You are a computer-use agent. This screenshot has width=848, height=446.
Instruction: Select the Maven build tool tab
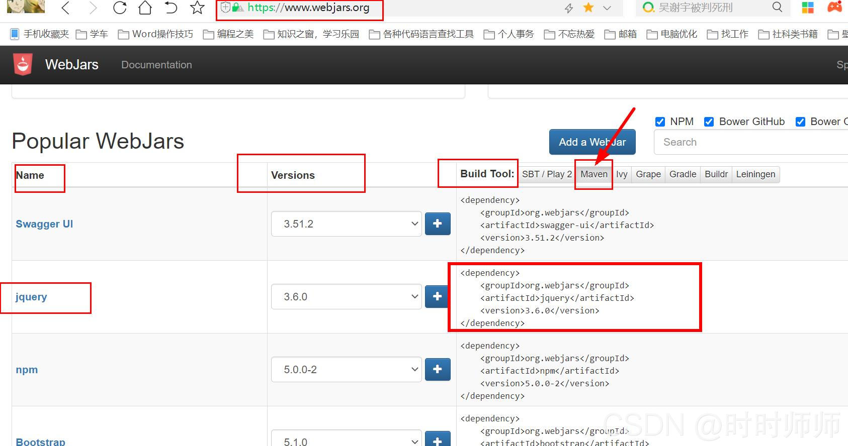pyautogui.click(x=594, y=174)
